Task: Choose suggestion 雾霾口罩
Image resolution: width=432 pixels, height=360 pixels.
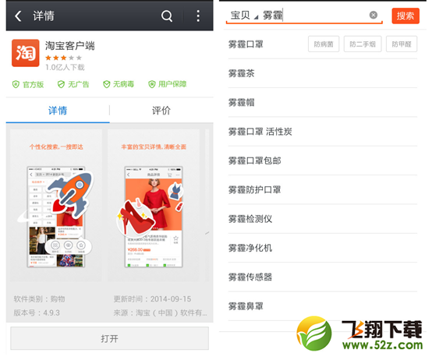Action: click(246, 44)
